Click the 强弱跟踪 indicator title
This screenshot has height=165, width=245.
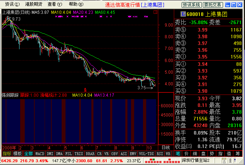tap(10, 95)
